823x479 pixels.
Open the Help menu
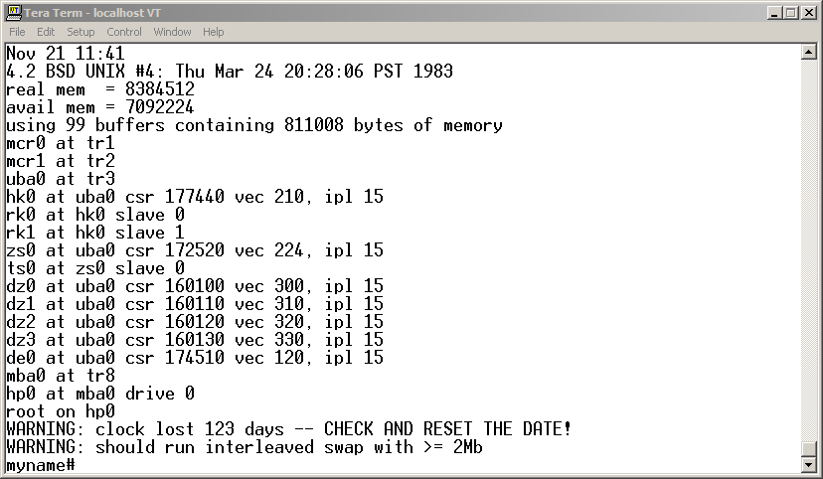click(213, 32)
